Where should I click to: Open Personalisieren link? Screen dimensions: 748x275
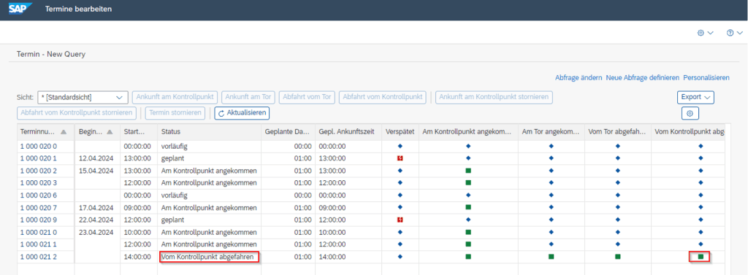click(706, 78)
